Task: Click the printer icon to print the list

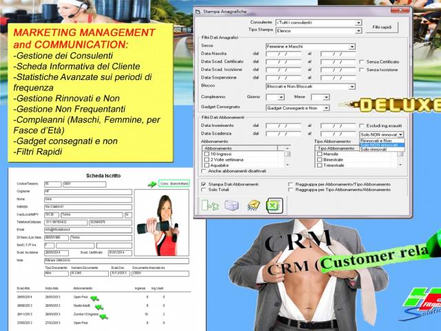Action: (x=232, y=205)
